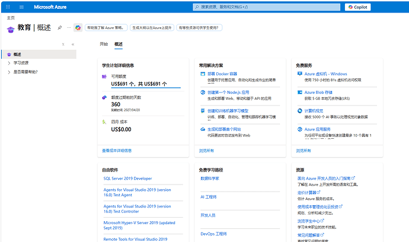This screenshot has width=409, height=242.
Task: Open the more options ellipsis next to pin
Action: pyautogui.click(x=69, y=27)
